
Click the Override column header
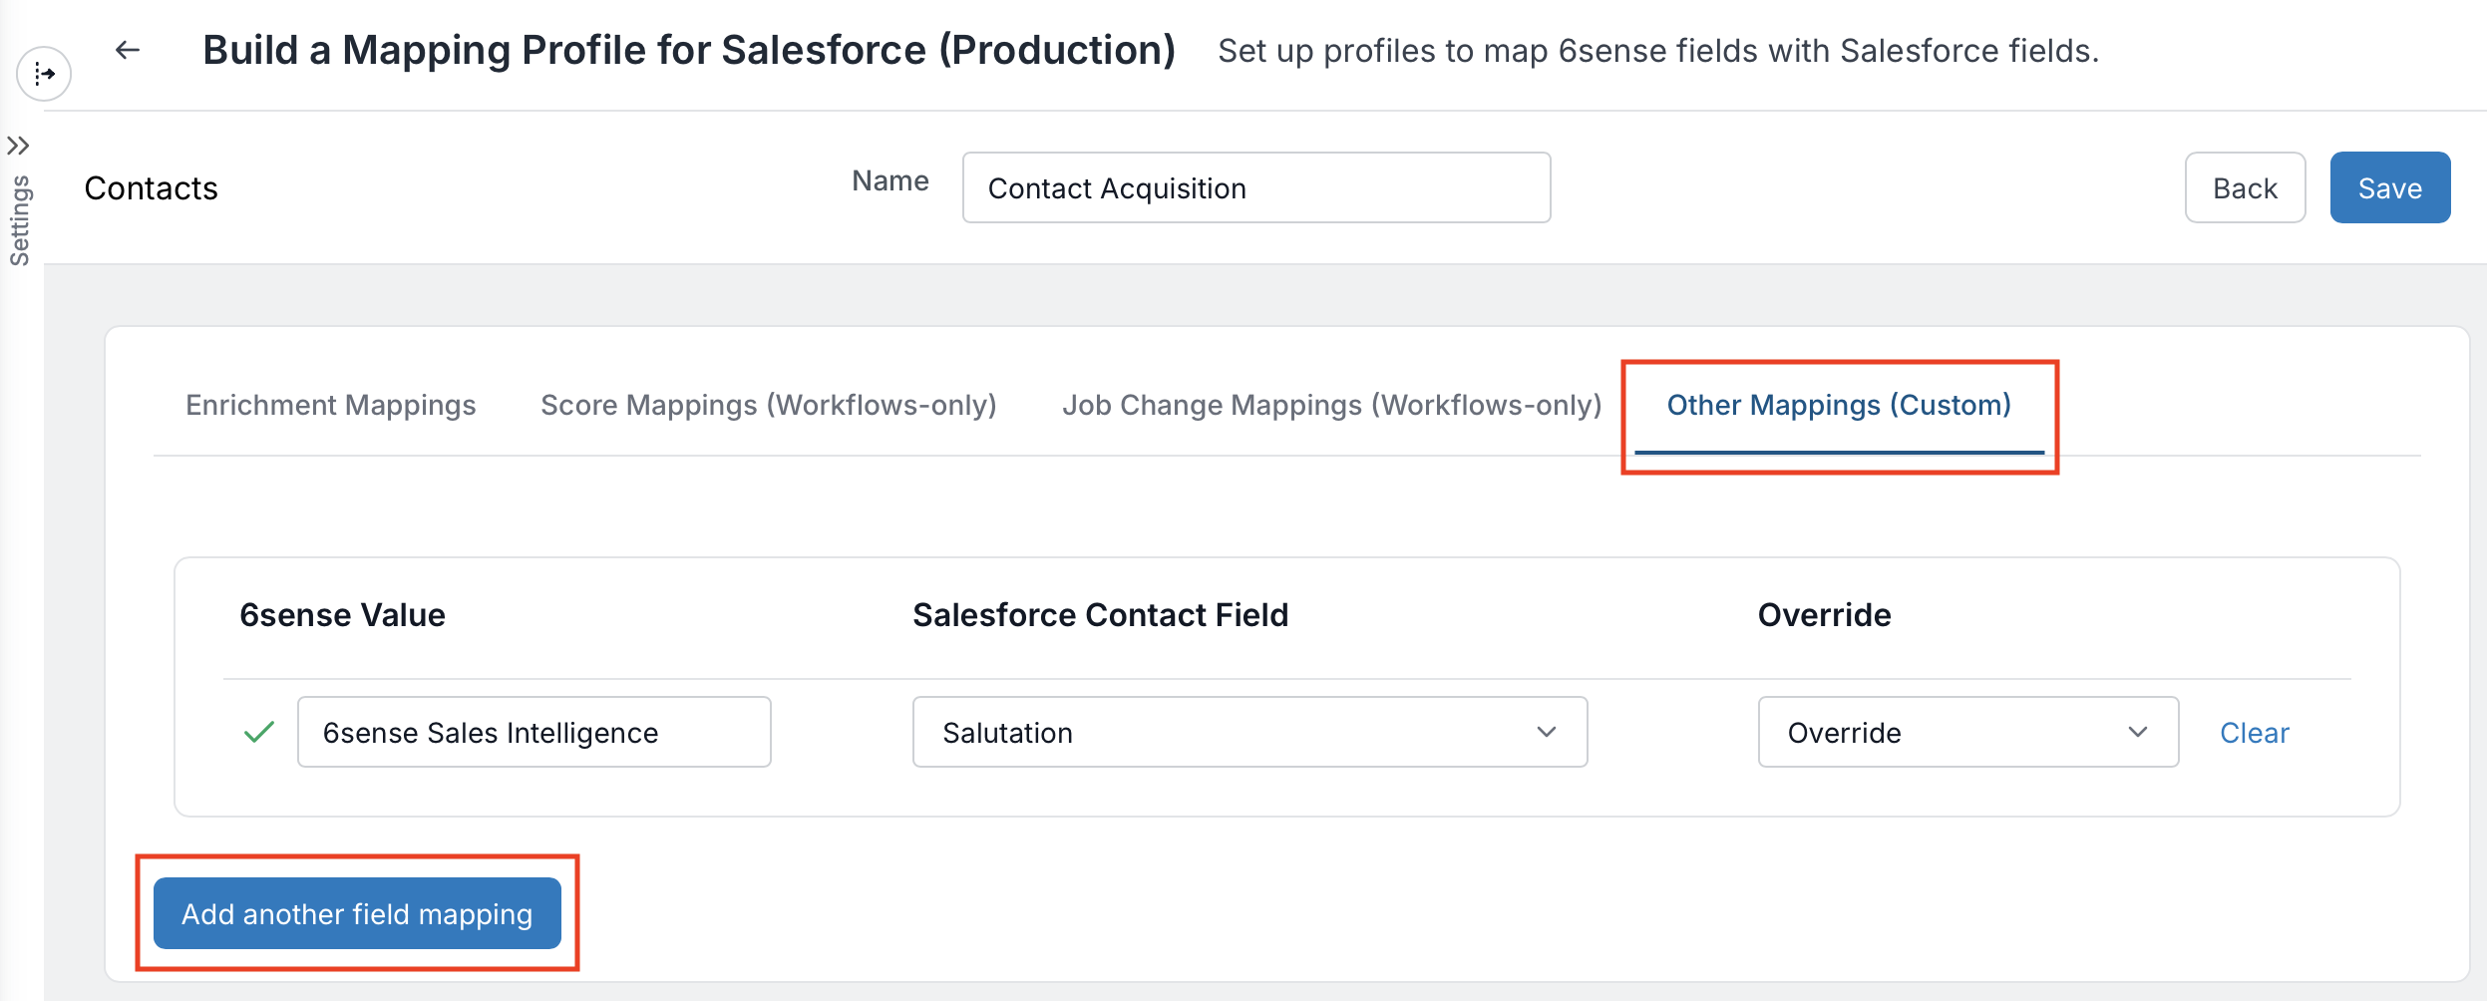[1824, 615]
